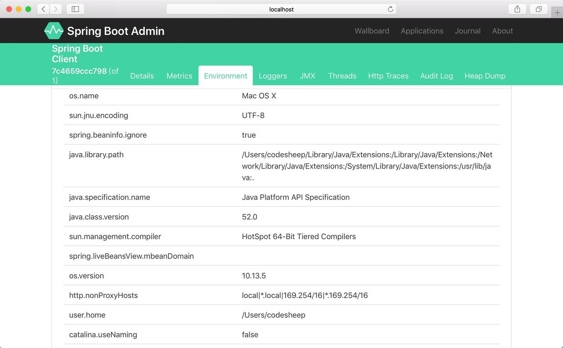Image resolution: width=563 pixels, height=348 pixels.
Task: Select the Environment tab
Action: tap(226, 76)
